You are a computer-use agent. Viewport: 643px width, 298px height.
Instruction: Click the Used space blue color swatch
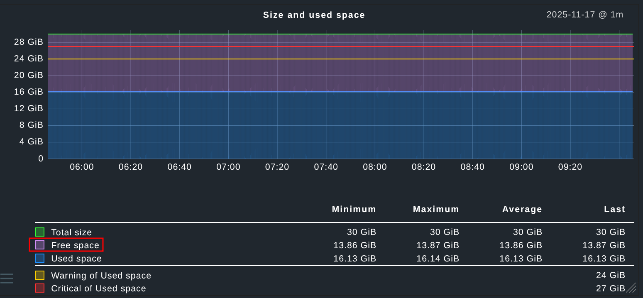click(x=40, y=258)
